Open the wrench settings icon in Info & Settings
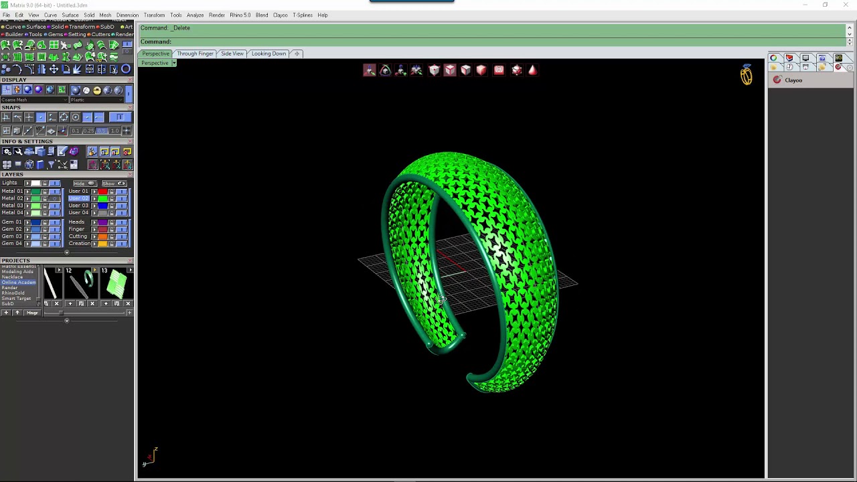The height and width of the screenshot is (482, 857). [x=18, y=151]
